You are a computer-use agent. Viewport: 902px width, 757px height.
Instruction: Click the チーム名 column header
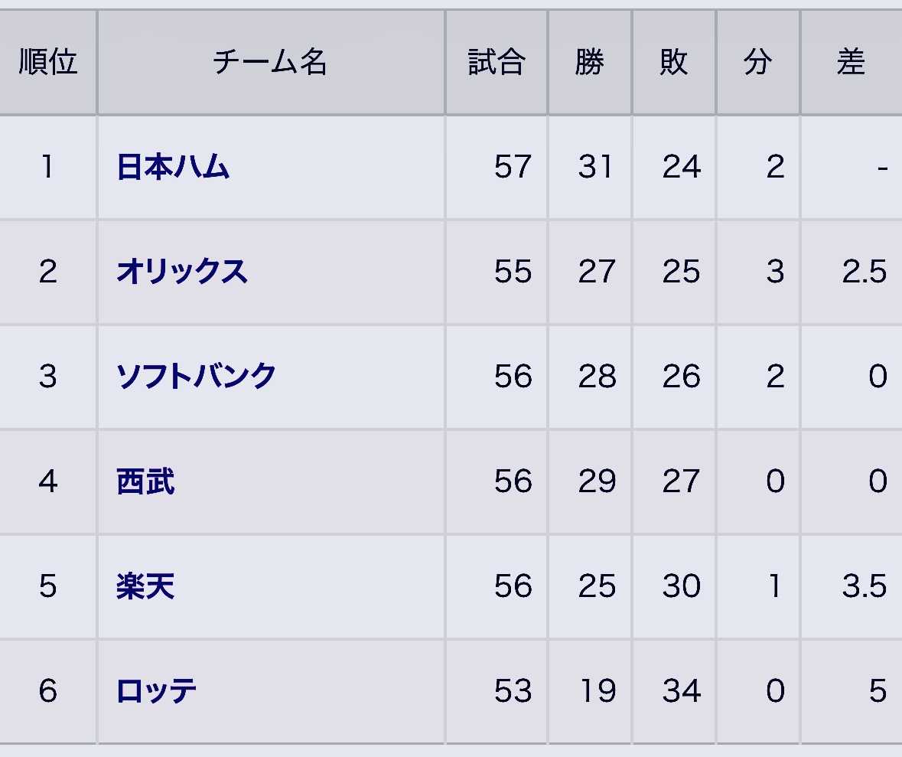pyautogui.click(x=270, y=63)
